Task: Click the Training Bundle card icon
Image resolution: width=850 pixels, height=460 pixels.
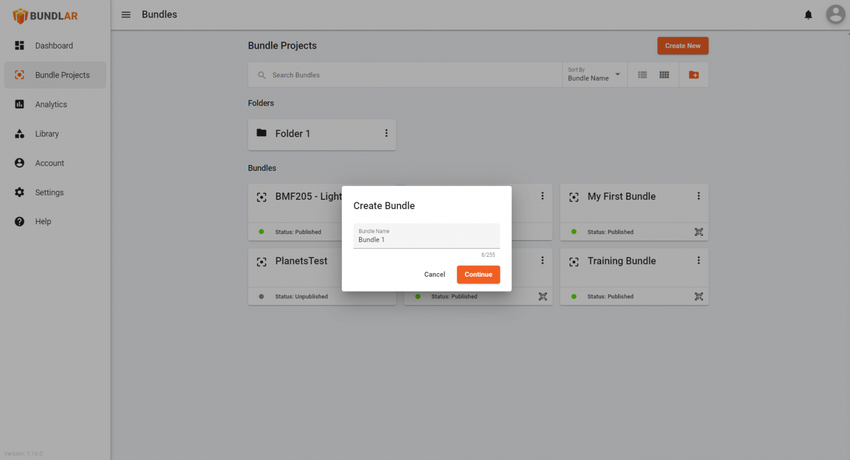Action: coord(574,262)
